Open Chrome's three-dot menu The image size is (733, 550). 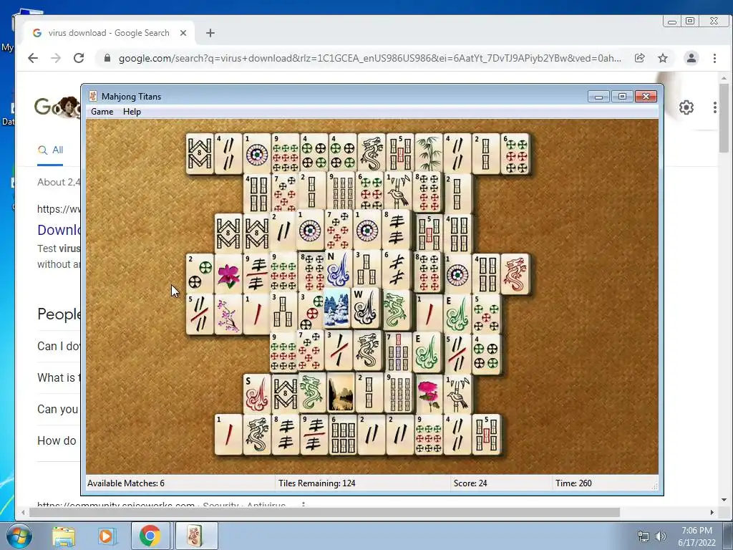[x=714, y=58]
